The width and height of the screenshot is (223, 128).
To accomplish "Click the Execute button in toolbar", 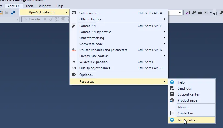I will (x=32, y=19).
